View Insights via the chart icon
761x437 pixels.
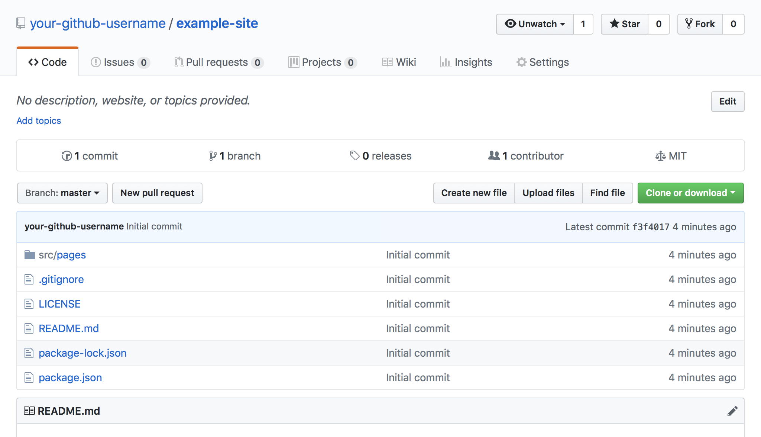(446, 62)
